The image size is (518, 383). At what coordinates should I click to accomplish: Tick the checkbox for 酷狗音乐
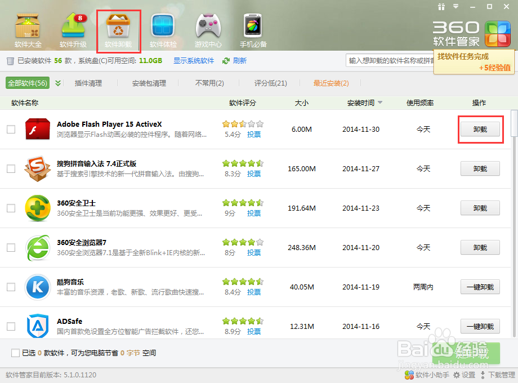[11, 287]
